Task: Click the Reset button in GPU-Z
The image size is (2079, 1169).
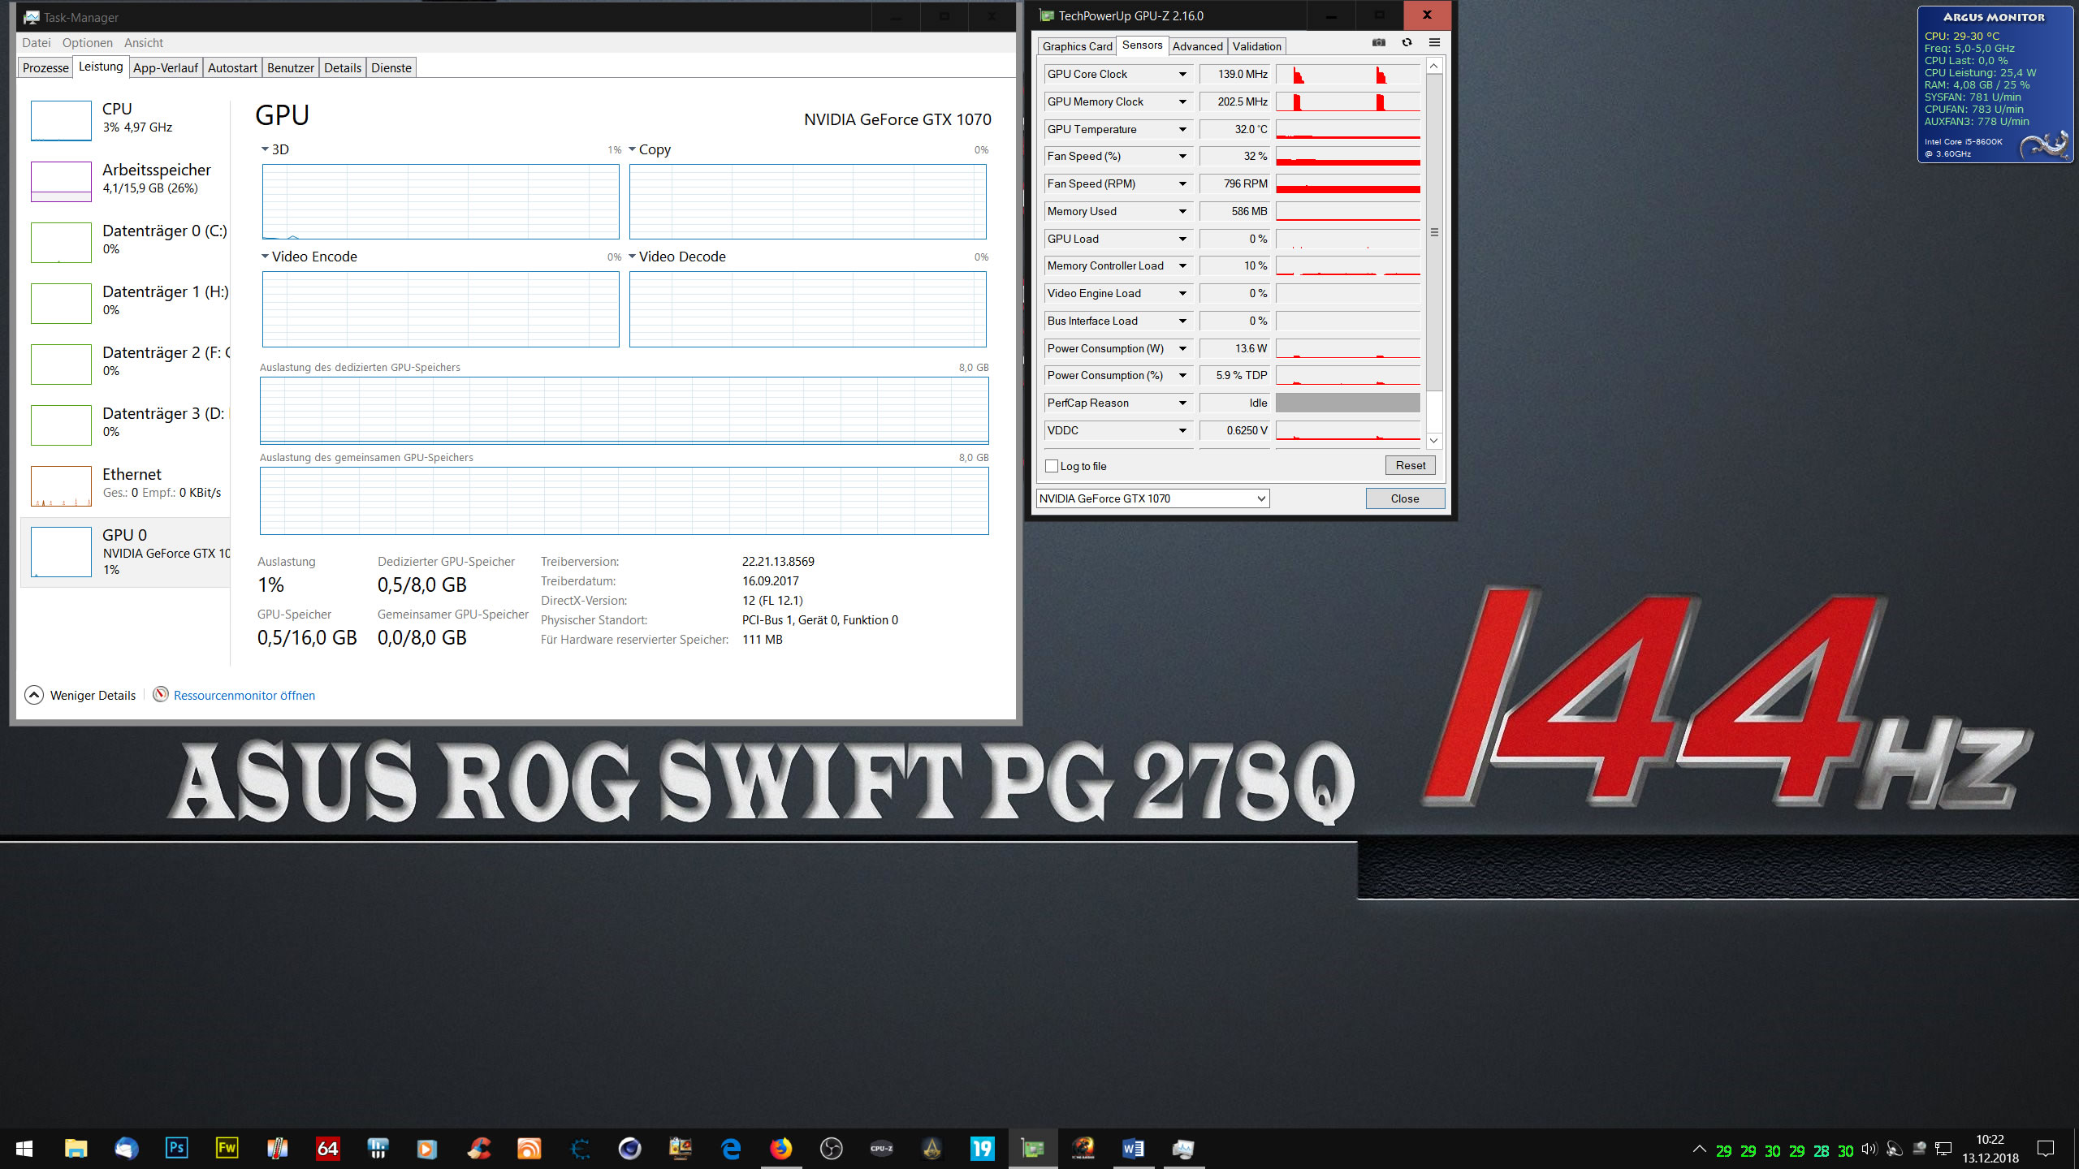Action: (x=1410, y=465)
